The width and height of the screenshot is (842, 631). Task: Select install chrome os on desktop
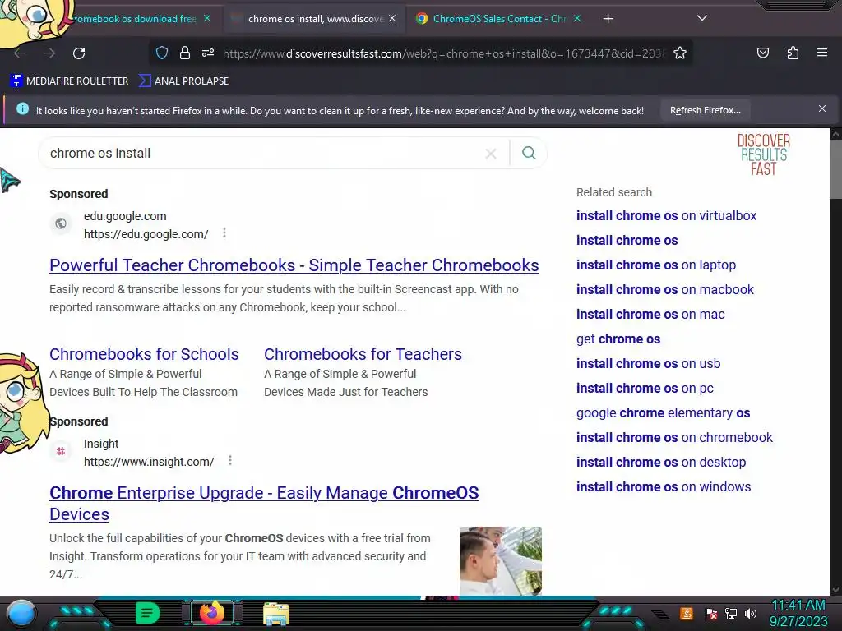pyautogui.click(x=660, y=463)
